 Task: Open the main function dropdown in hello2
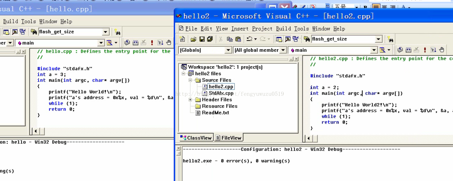pos(374,50)
